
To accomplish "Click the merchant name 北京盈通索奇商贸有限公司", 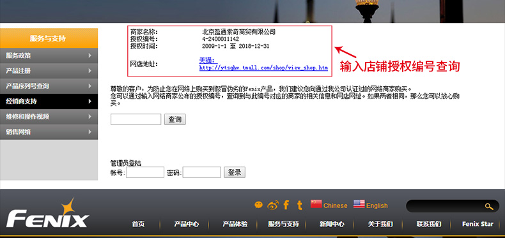I will click(238, 32).
